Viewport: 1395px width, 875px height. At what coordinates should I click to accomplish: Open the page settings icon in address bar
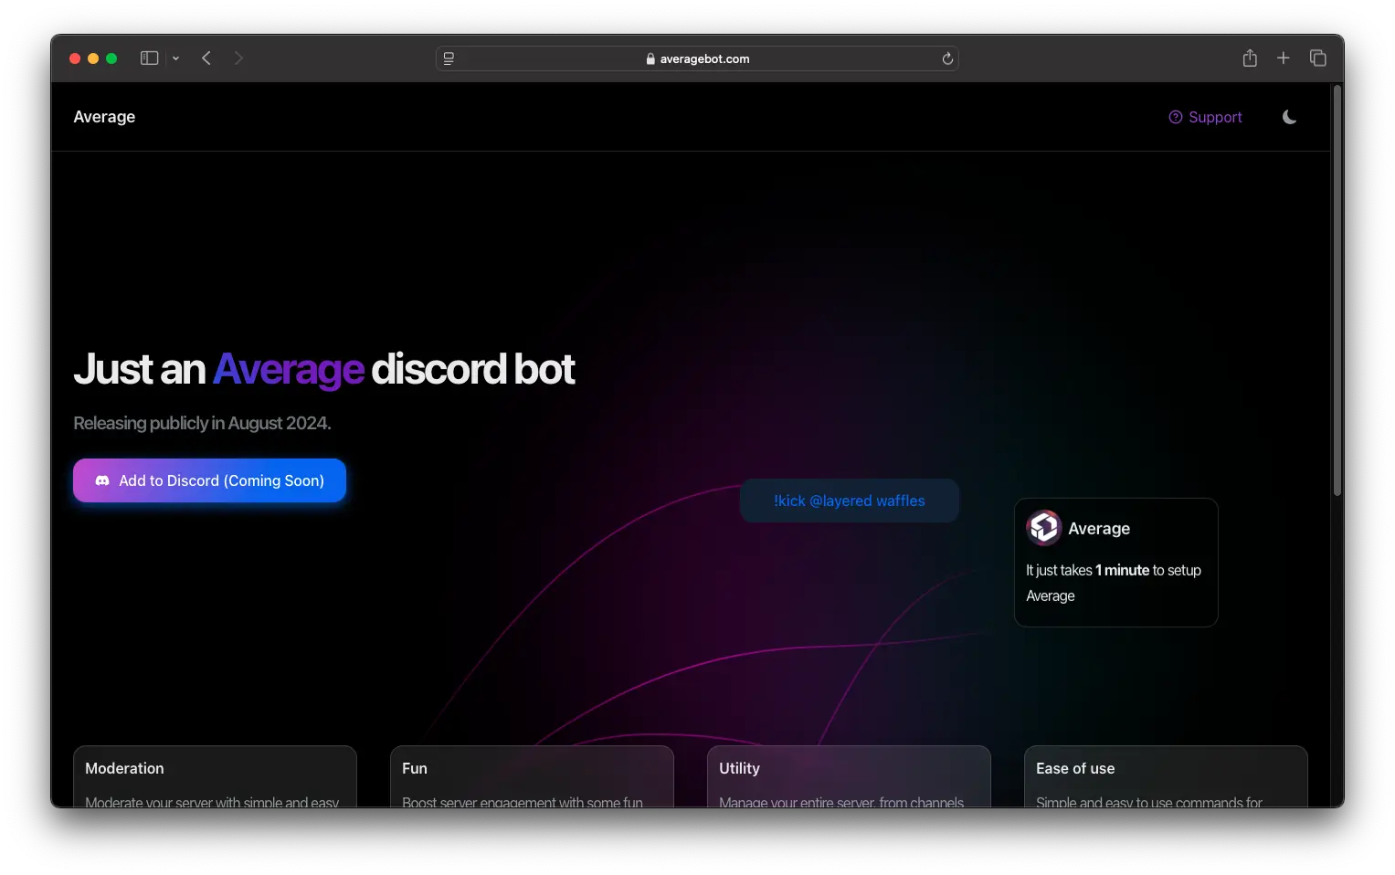[449, 58]
